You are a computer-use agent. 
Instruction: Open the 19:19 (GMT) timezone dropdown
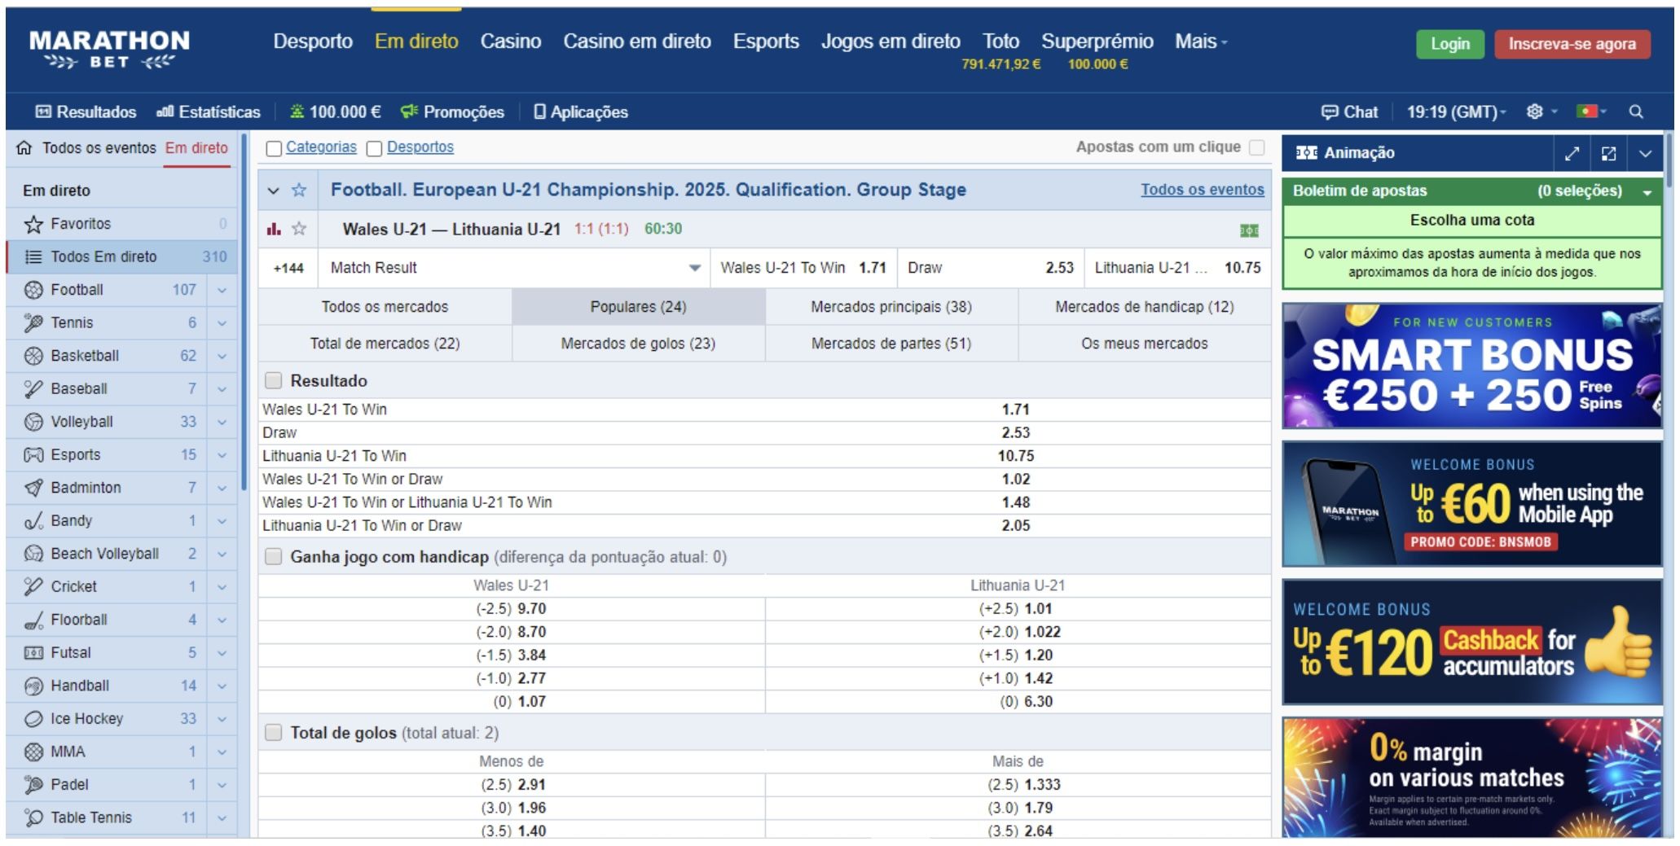[x=1457, y=112]
